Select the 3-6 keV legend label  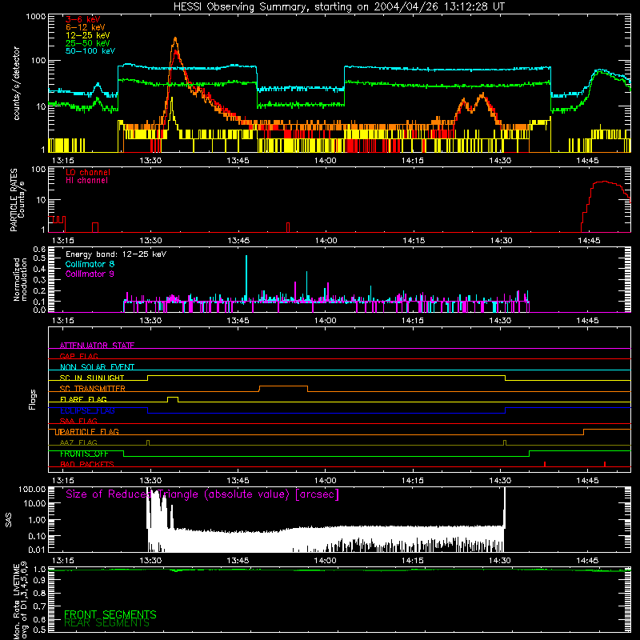(82, 19)
